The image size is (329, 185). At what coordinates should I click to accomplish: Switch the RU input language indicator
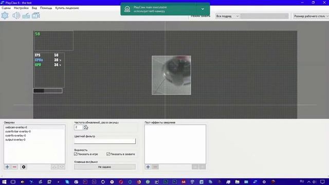302,181
